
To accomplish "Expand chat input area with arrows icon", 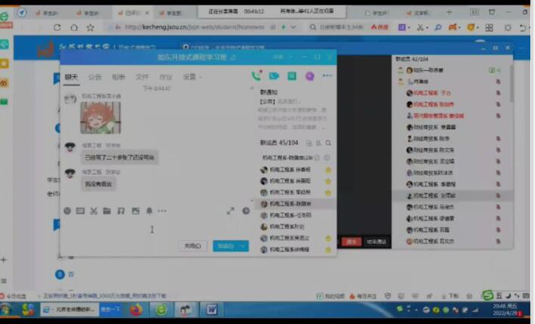I will click(230, 211).
